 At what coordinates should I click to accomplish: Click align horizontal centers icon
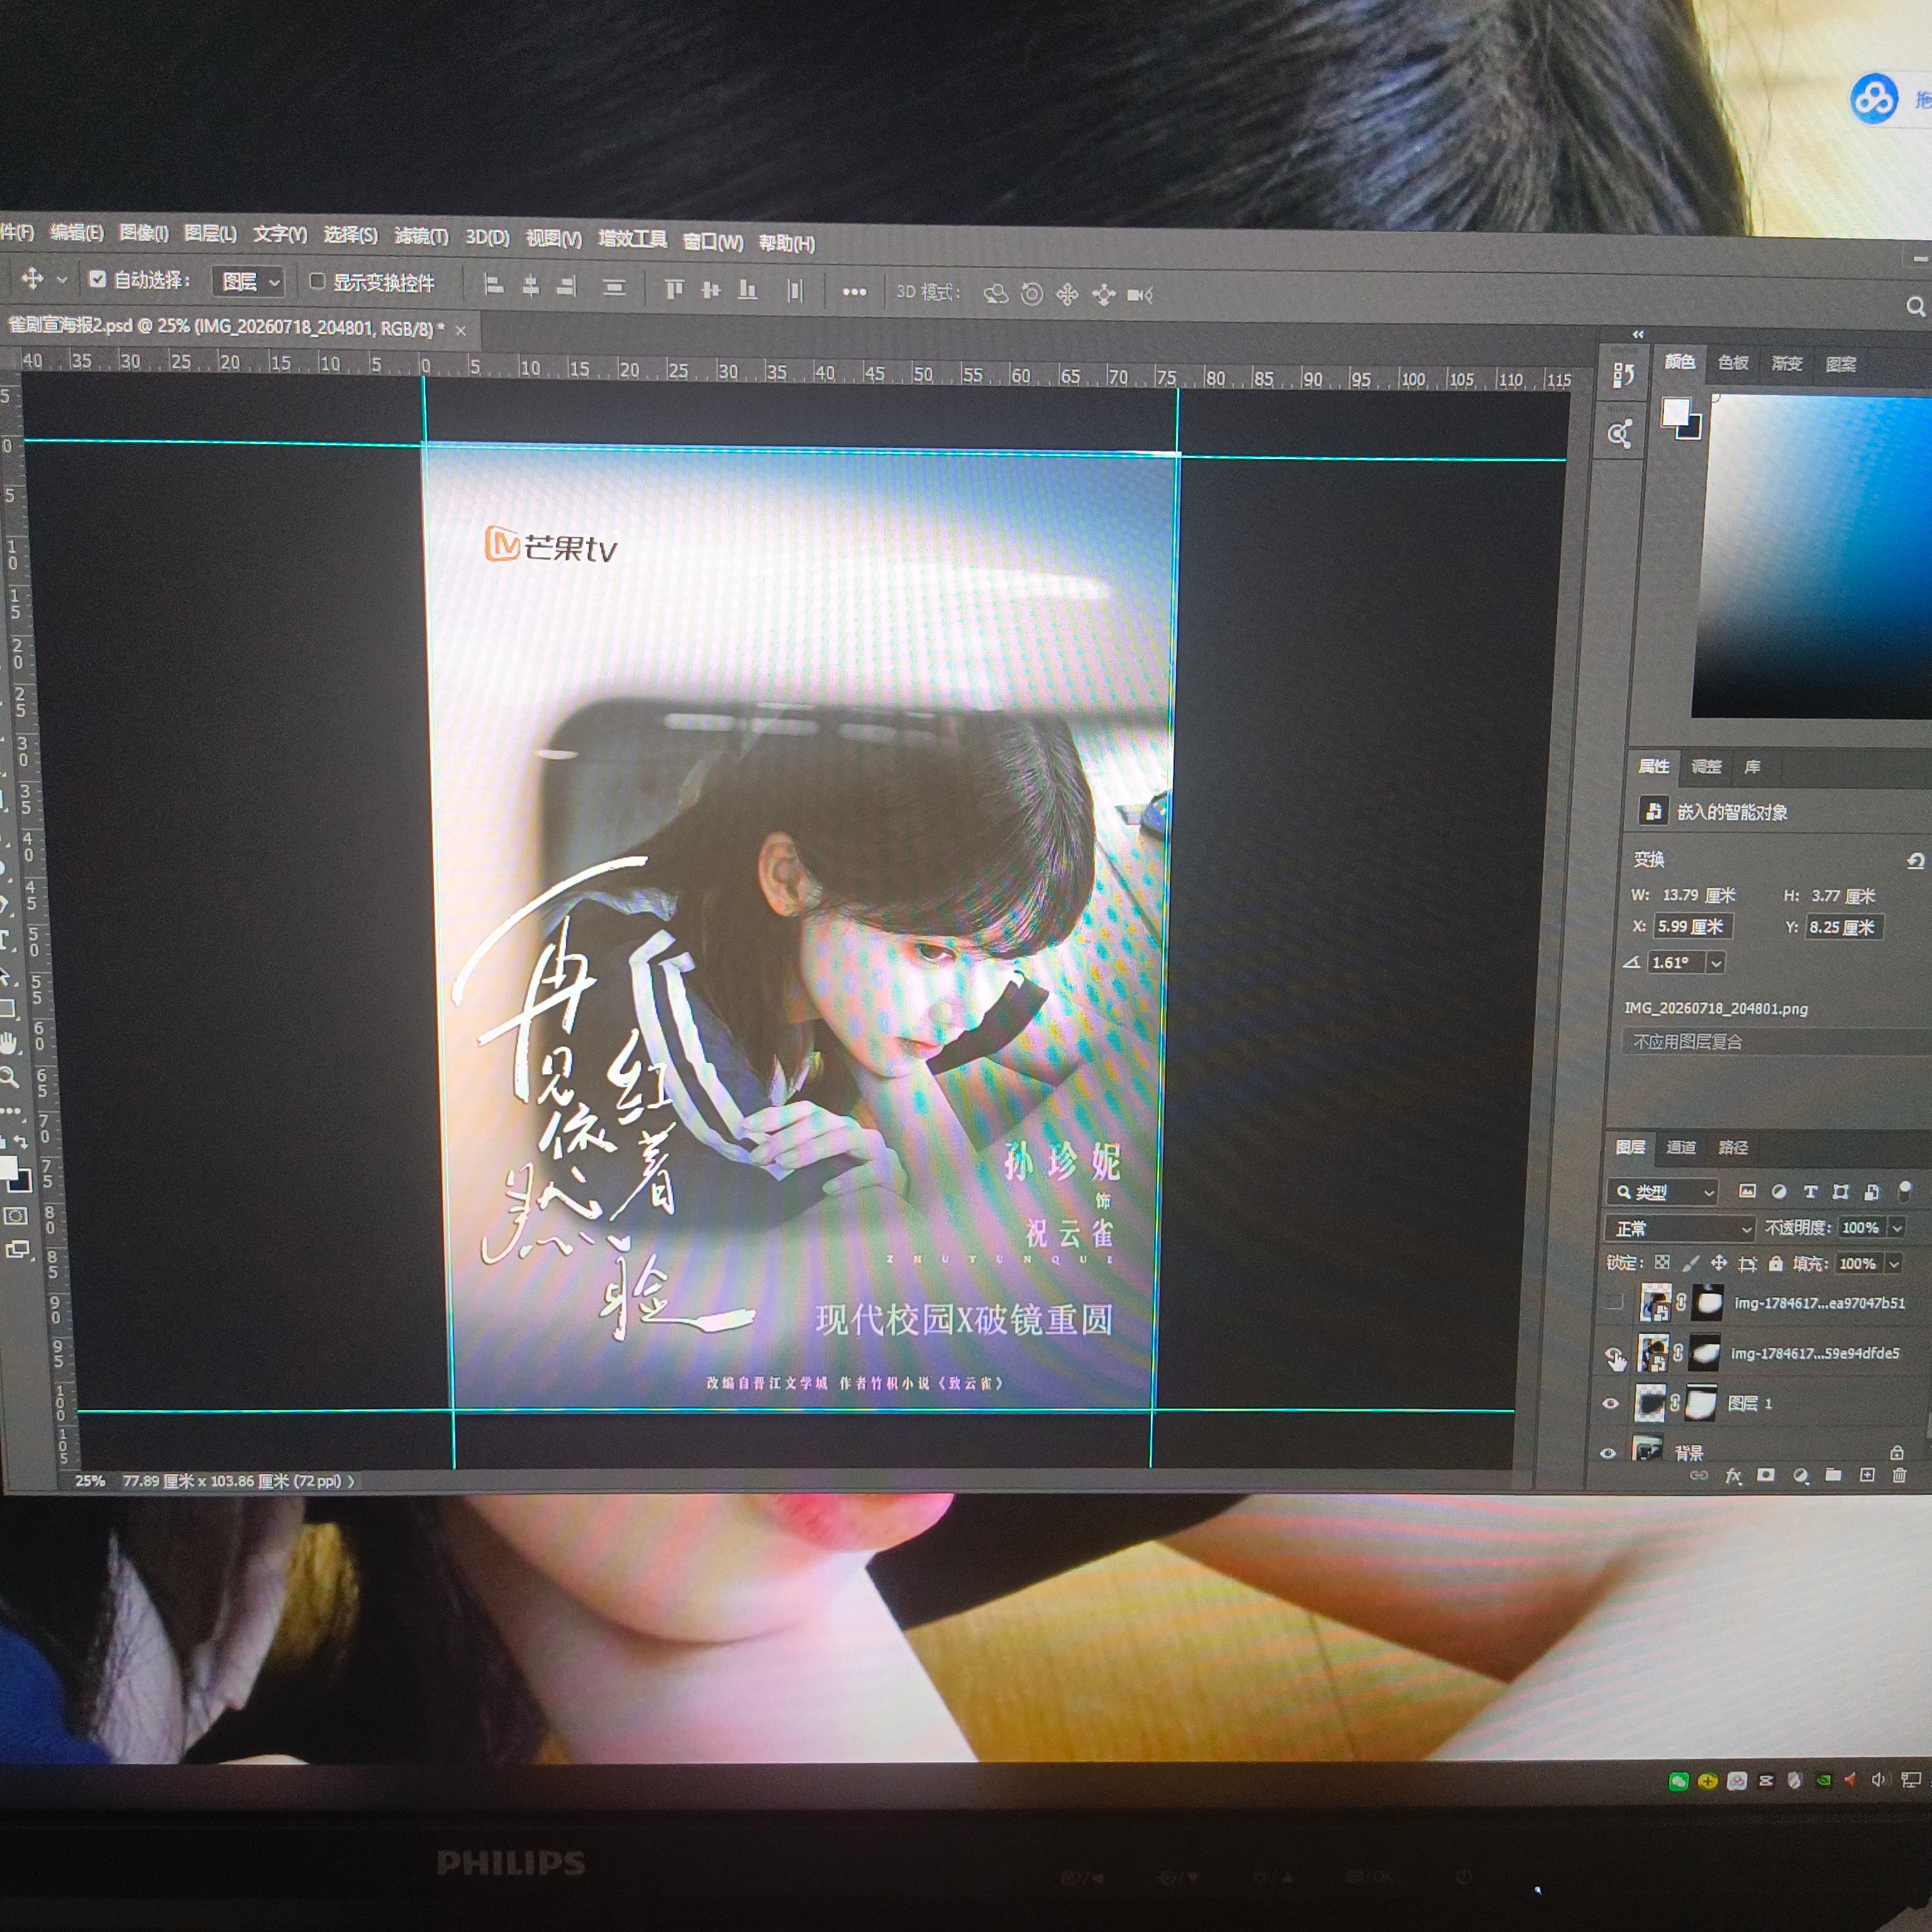click(531, 287)
